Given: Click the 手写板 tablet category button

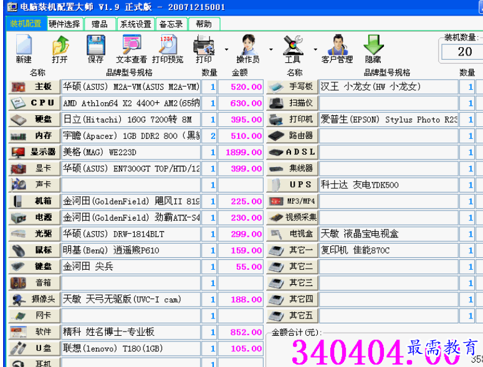Looking at the screenshot, I should click(x=292, y=87).
